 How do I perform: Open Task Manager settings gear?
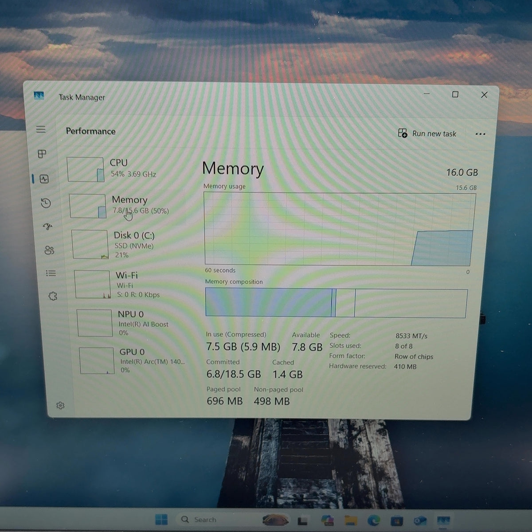pyautogui.click(x=61, y=405)
